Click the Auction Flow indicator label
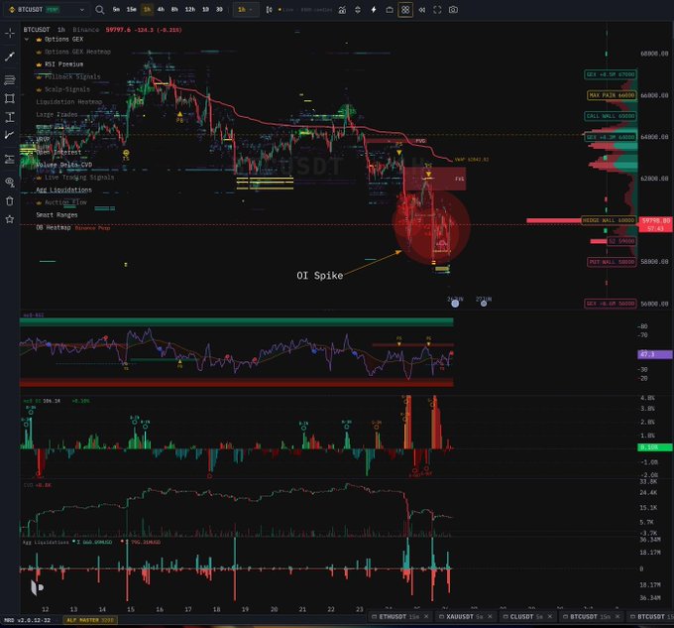The image size is (674, 628). coord(65,202)
